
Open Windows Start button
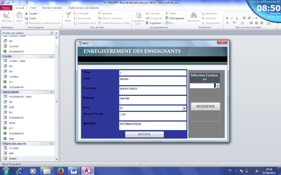(6, 171)
